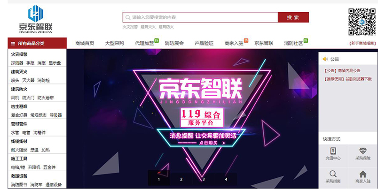
Task: Click the 公告 speaker icon
Action: point(325,59)
